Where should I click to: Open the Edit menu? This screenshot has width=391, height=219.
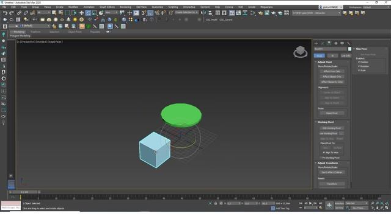13,7
